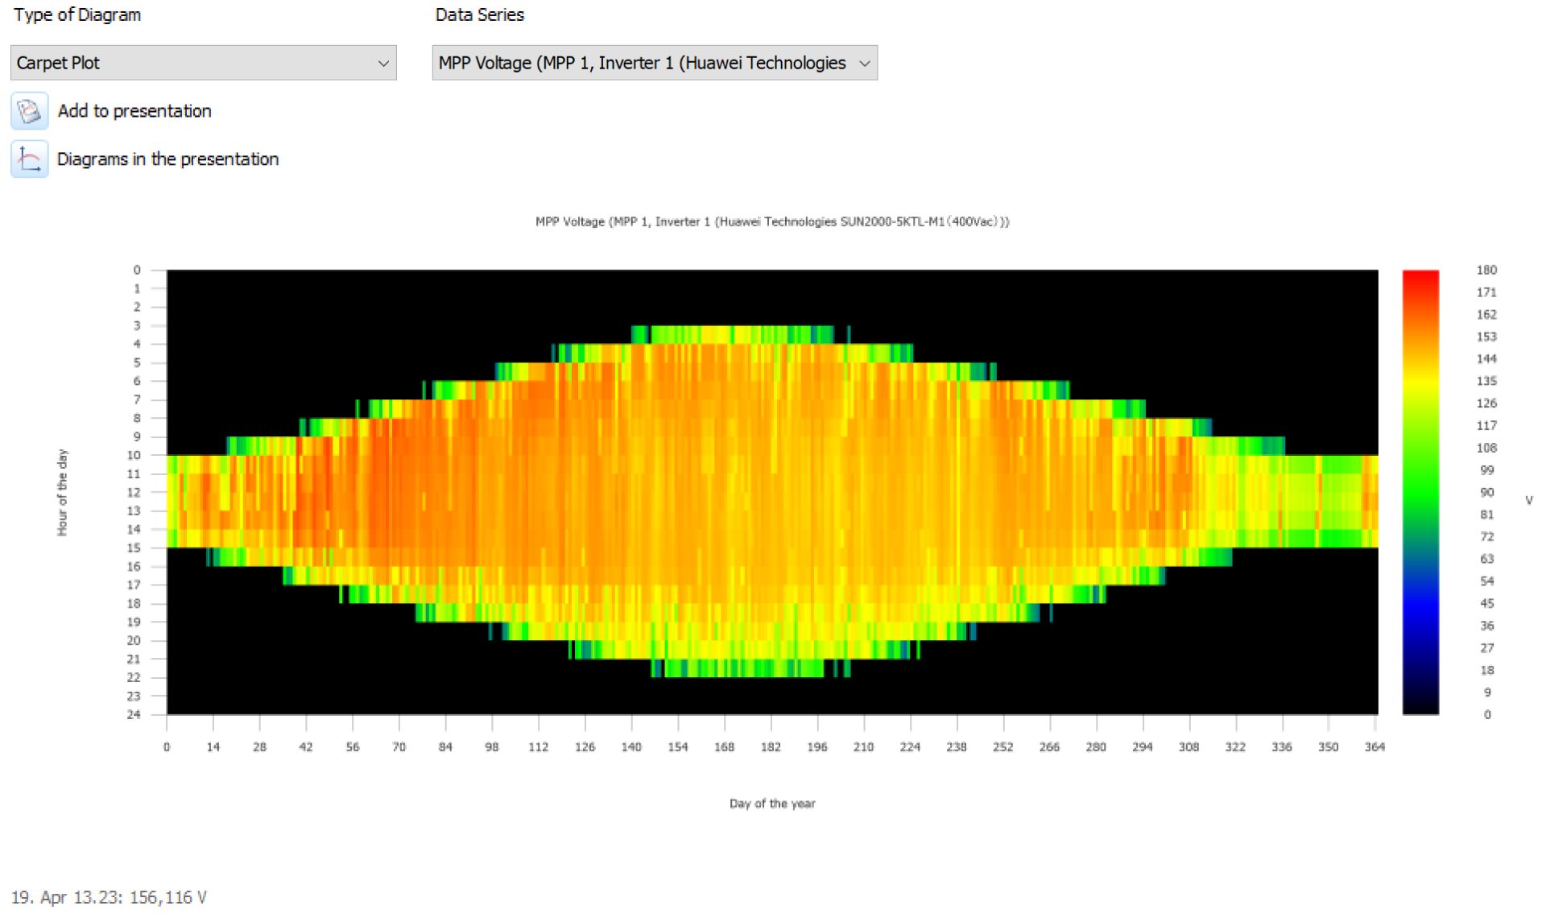Click the x-axis tick label 182
1546x914 pixels.
pyautogui.click(x=771, y=747)
